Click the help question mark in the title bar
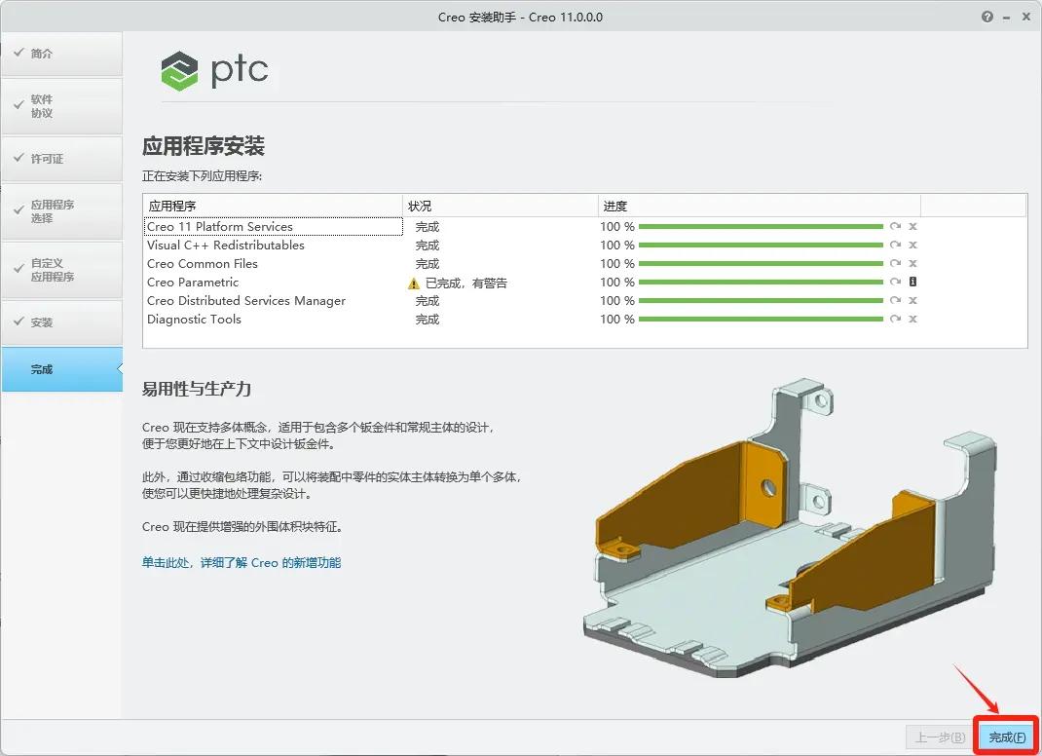1042x756 pixels. 987,16
